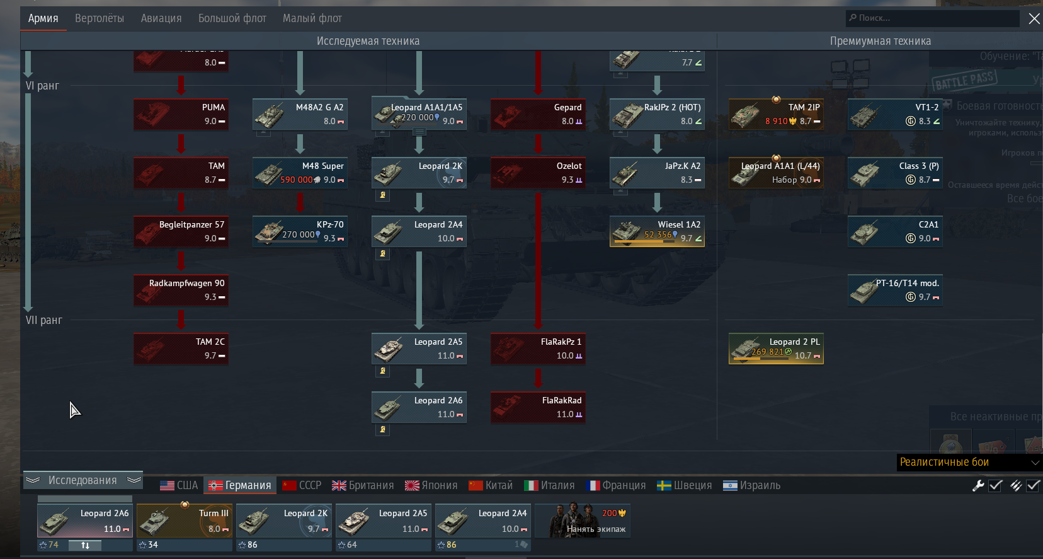Image resolution: width=1043 pixels, height=559 pixels.
Task: Select the M48A2 G A2 tank card
Action: [300, 114]
